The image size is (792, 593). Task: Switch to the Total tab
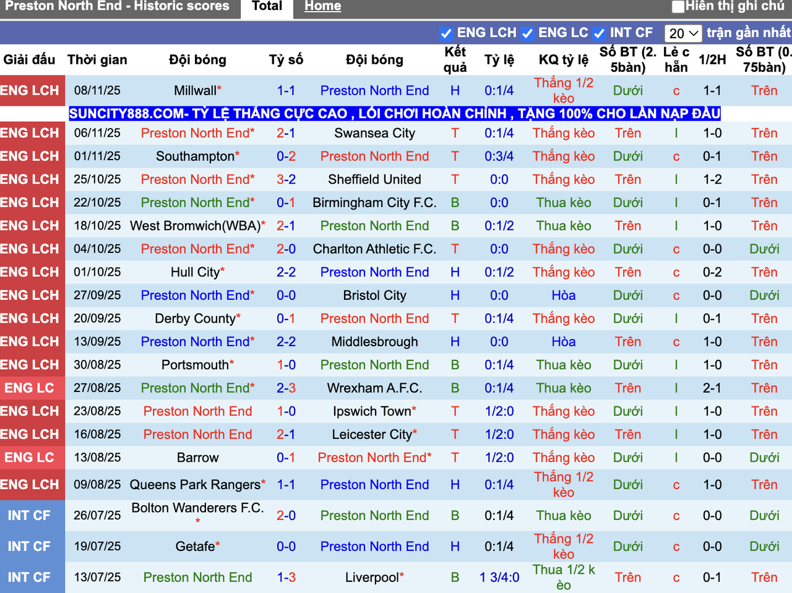(267, 7)
